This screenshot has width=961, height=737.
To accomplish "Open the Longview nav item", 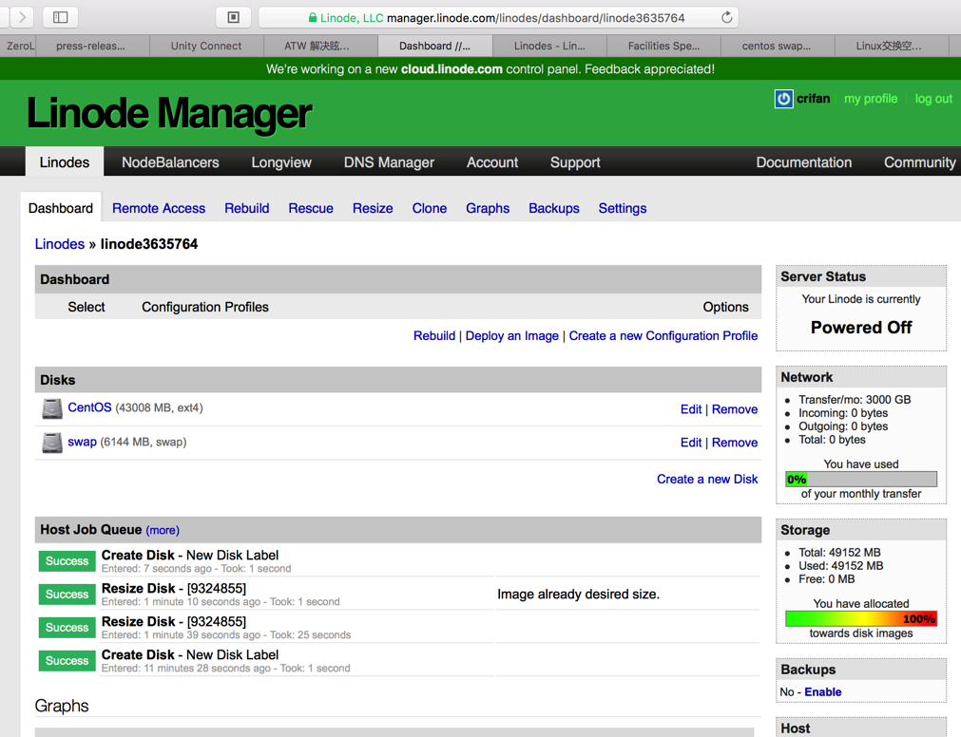I will (281, 162).
